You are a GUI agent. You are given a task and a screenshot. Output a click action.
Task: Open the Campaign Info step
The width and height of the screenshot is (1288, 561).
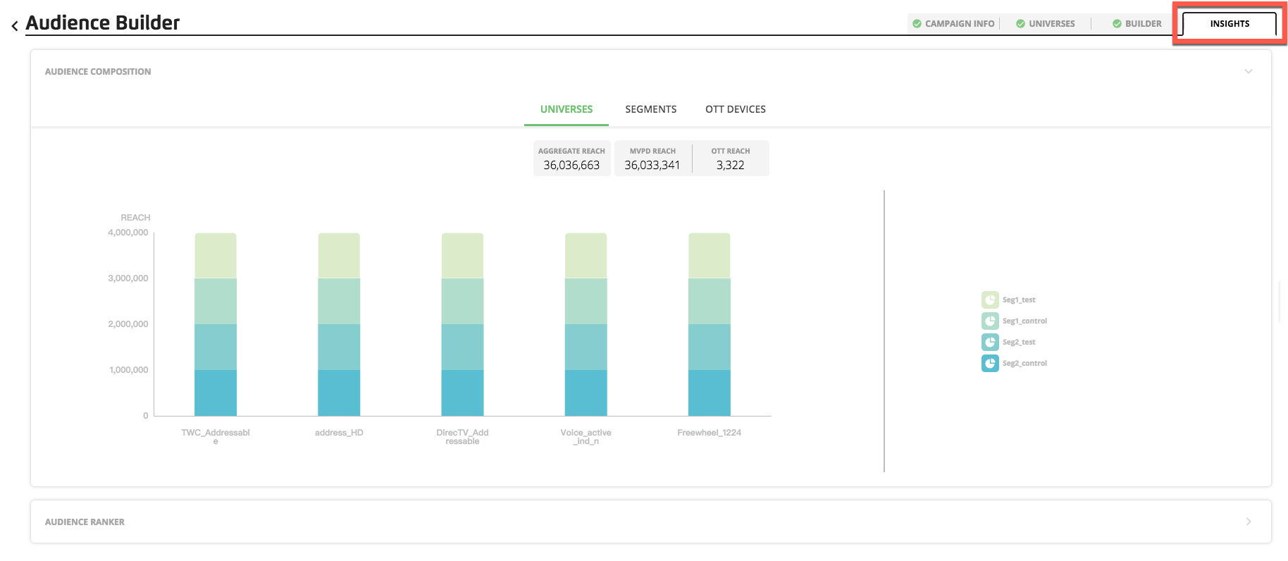coord(954,23)
